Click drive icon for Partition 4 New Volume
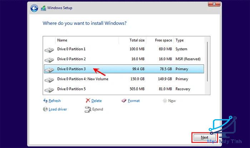 click(49, 80)
